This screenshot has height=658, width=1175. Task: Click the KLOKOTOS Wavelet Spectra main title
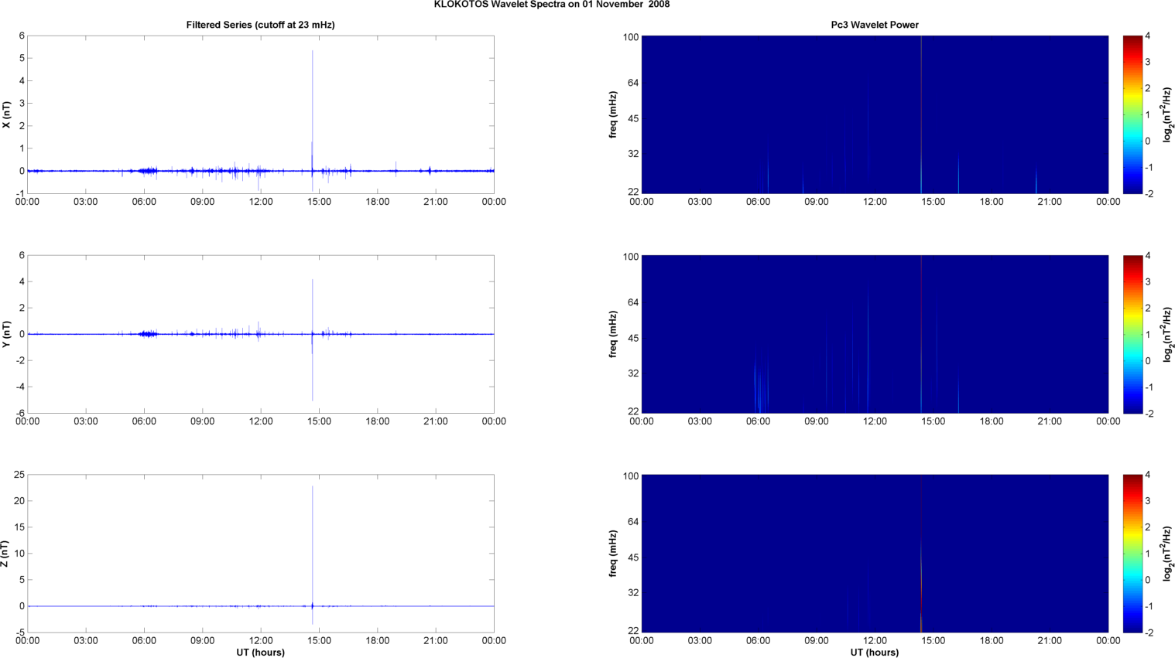[x=551, y=5]
